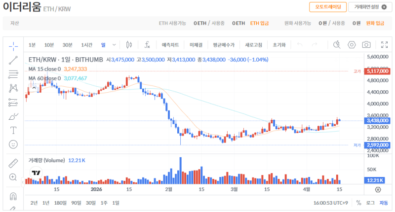Image resolution: width=395 pixels, height=212 pixels.
Task: Click the 12.21K volume axis label
Action: [375, 180]
